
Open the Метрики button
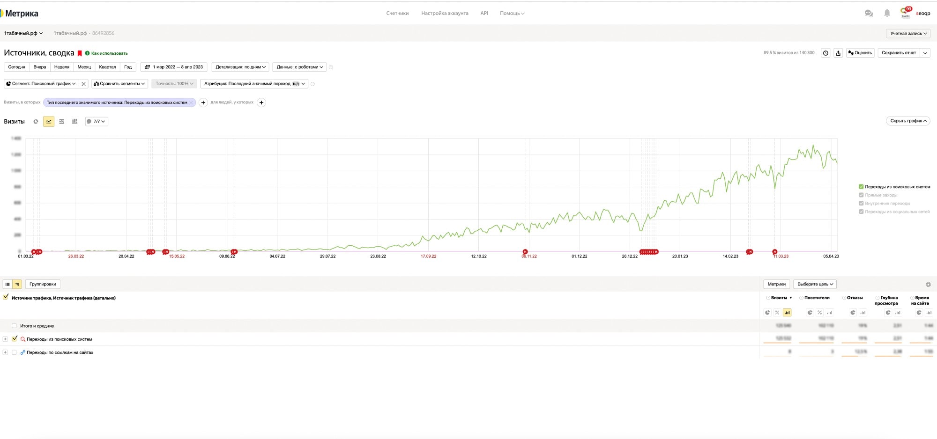pos(776,284)
